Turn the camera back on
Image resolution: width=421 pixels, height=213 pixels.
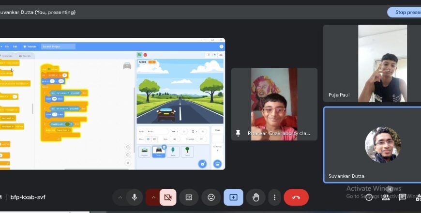click(x=168, y=198)
